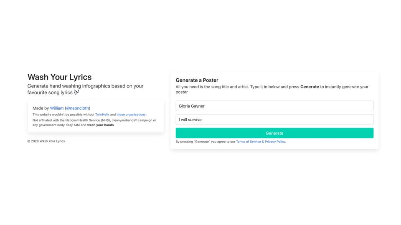Viewport: 401px width, 225px height.
Task: Click bold 'Generate' word in instructions
Action: (x=310, y=87)
